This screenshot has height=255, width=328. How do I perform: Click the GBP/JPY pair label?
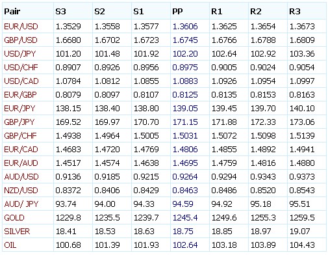pos(19,122)
